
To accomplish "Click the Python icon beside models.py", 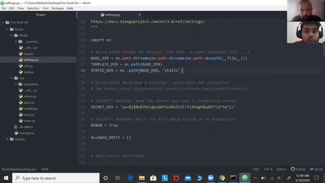I will pyautogui.click(x=21, y=109).
